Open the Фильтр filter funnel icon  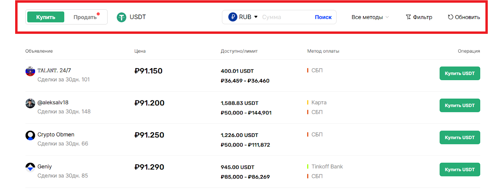coord(408,17)
